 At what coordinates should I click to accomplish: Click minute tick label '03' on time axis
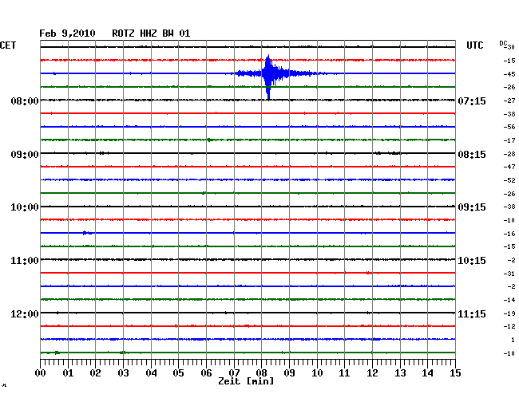pyautogui.click(x=123, y=372)
